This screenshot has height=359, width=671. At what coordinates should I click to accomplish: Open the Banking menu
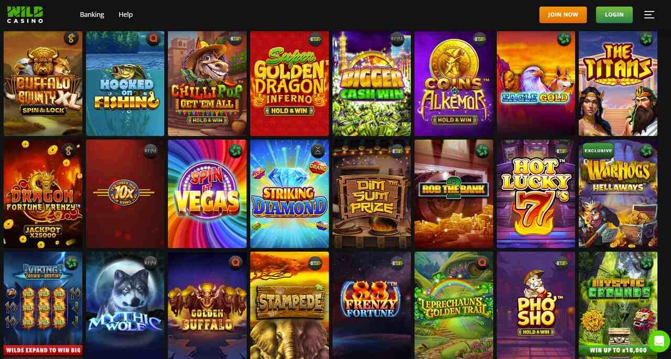click(x=92, y=15)
